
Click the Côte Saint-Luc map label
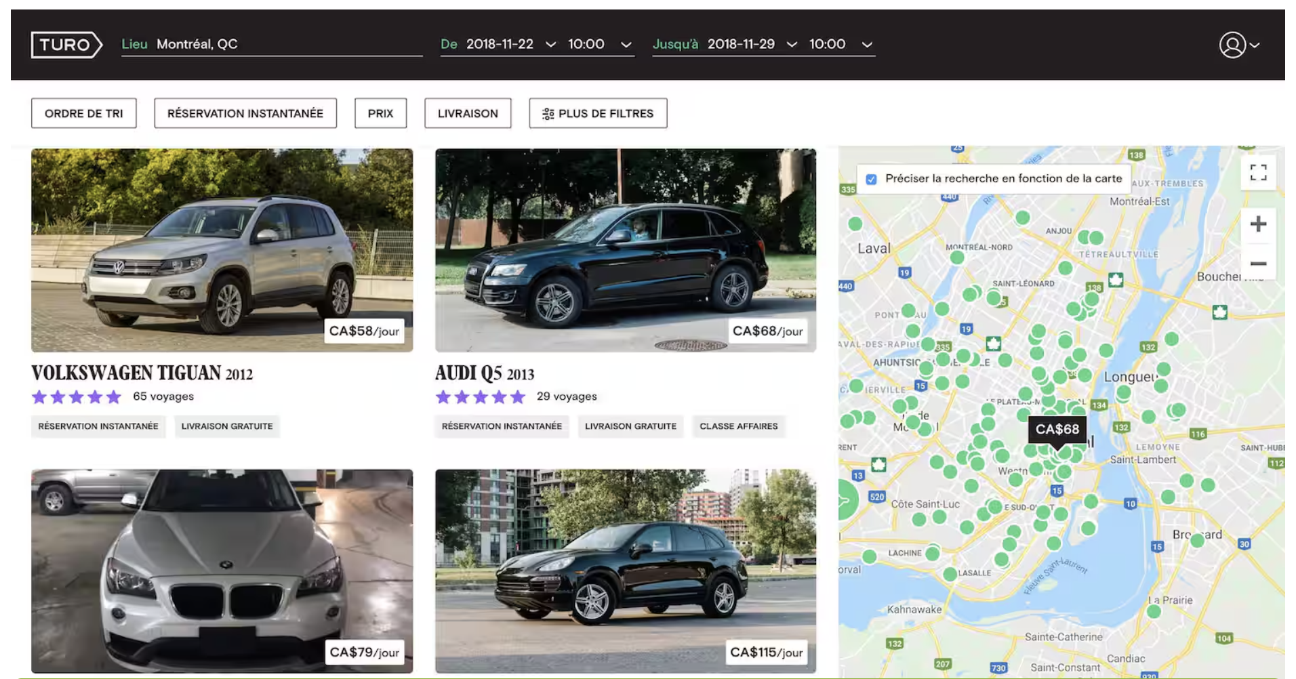click(925, 504)
